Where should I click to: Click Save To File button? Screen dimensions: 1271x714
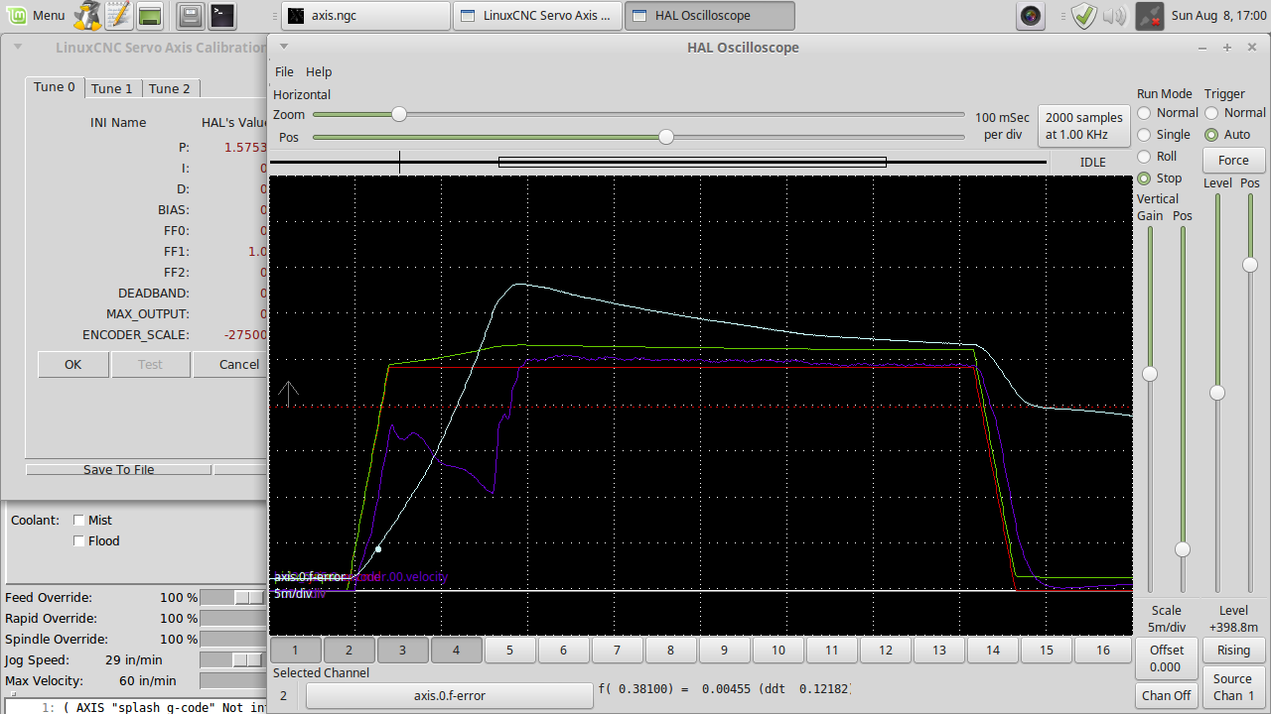[x=118, y=470]
